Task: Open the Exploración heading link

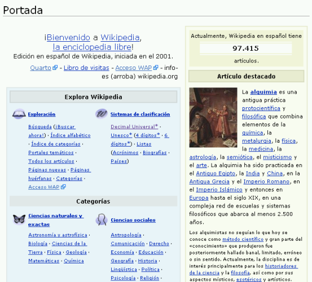Action: point(42,114)
